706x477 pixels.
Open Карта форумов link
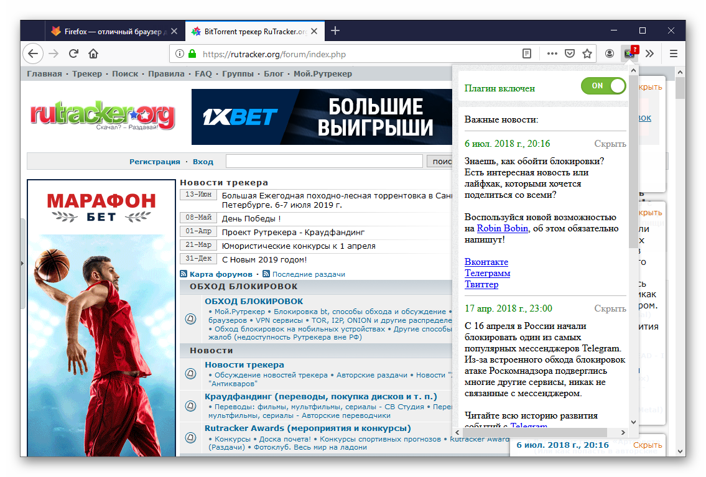point(221,274)
